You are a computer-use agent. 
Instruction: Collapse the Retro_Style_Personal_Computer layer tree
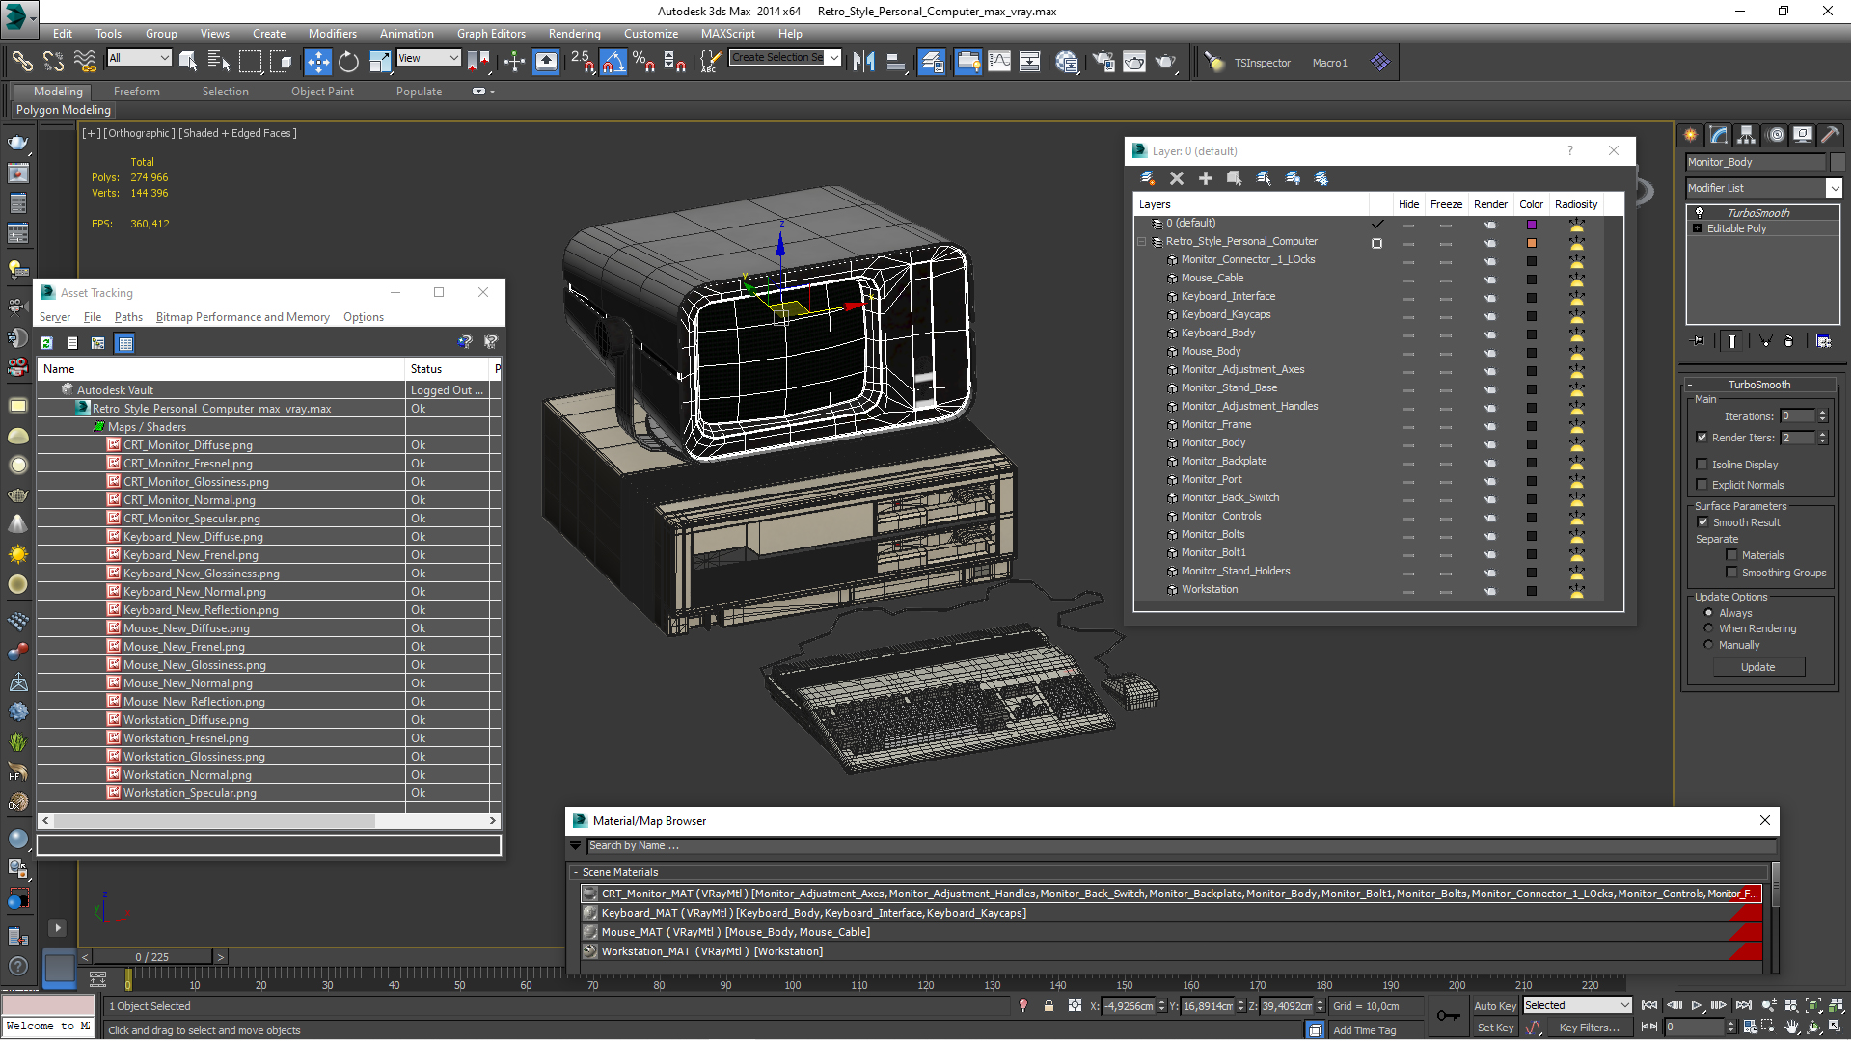click(1142, 242)
